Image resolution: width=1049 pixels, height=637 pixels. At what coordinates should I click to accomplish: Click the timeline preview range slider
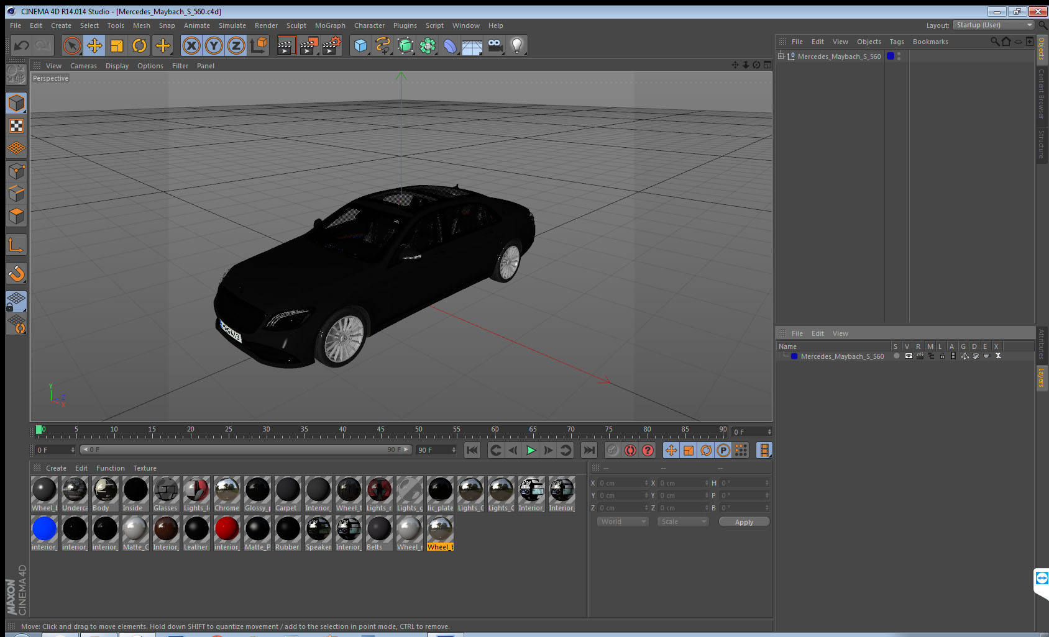pyautogui.click(x=247, y=450)
